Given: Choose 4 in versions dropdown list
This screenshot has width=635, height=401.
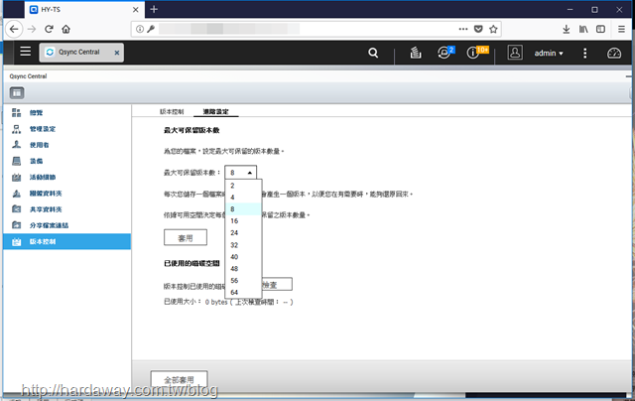Looking at the screenshot, I should click(x=243, y=198).
